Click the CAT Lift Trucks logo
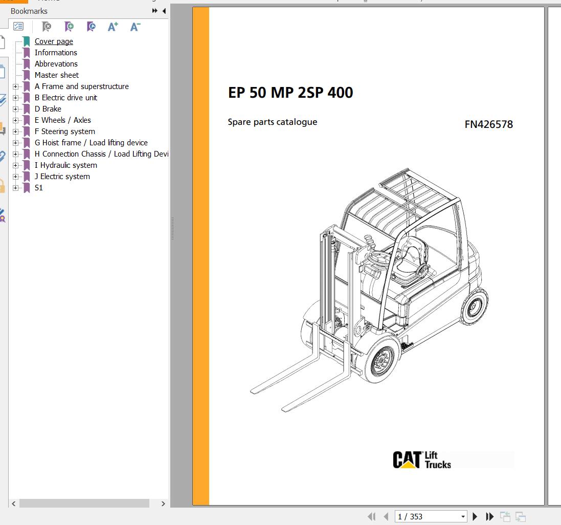This screenshot has height=525, width=561. [x=422, y=460]
